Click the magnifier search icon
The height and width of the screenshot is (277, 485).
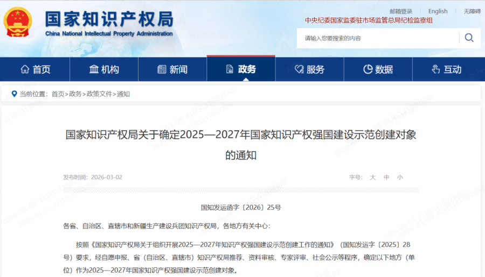469,38
